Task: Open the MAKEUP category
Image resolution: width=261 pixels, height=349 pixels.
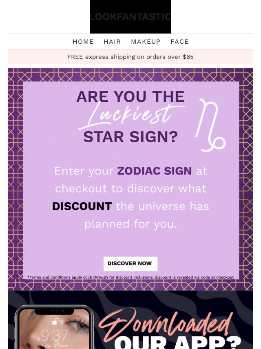Action: point(146,42)
